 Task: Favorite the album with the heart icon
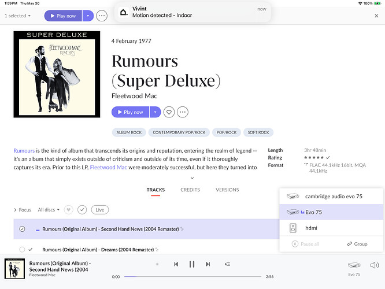click(x=169, y=112)
